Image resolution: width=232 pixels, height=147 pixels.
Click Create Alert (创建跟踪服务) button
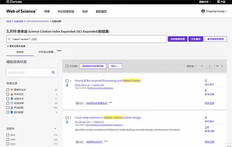[215, 39]
